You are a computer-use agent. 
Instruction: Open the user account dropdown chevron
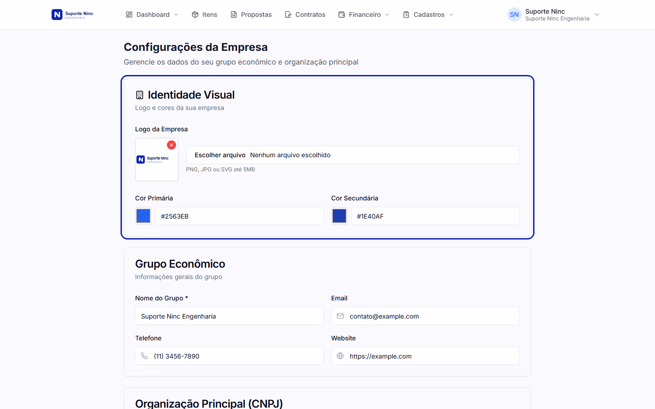pos(597,15)
